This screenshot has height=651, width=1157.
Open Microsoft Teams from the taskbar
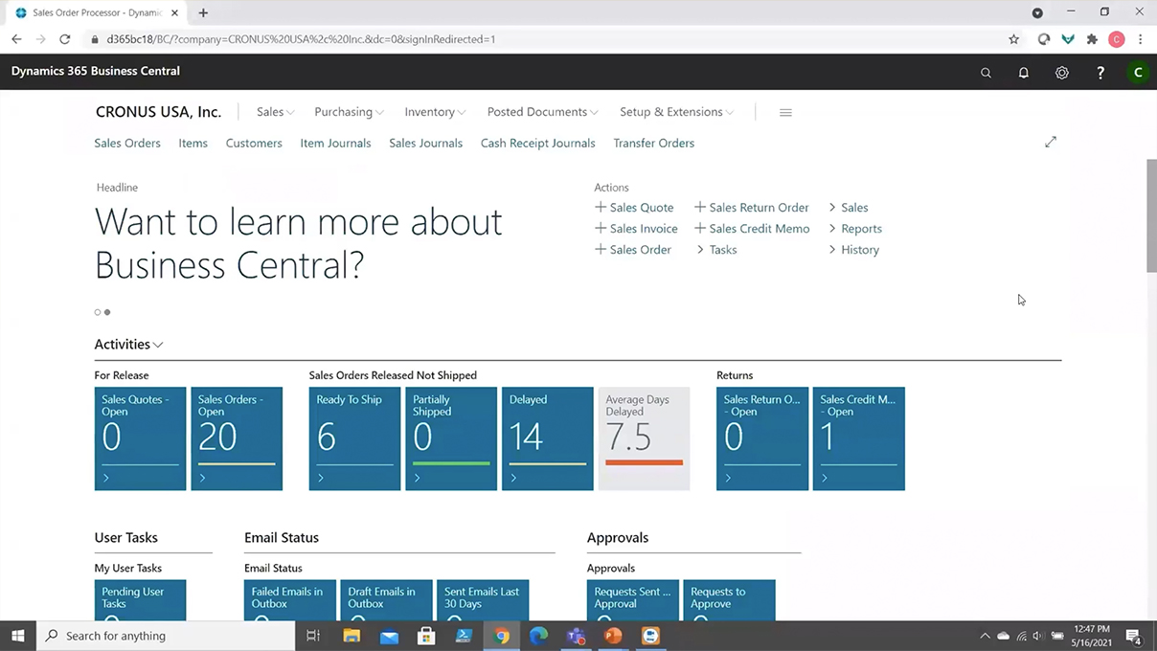(576, 636)
